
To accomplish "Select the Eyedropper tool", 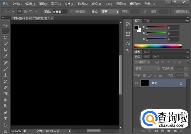I will 6,56.
